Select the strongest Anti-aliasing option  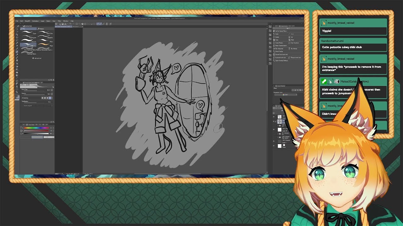click(50, 98)
